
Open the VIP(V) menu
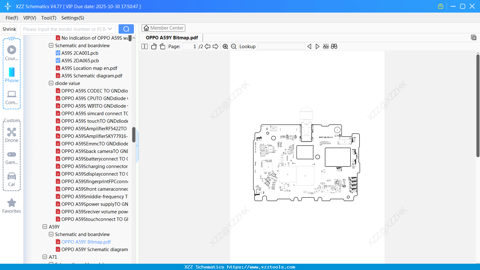[30, 18]
